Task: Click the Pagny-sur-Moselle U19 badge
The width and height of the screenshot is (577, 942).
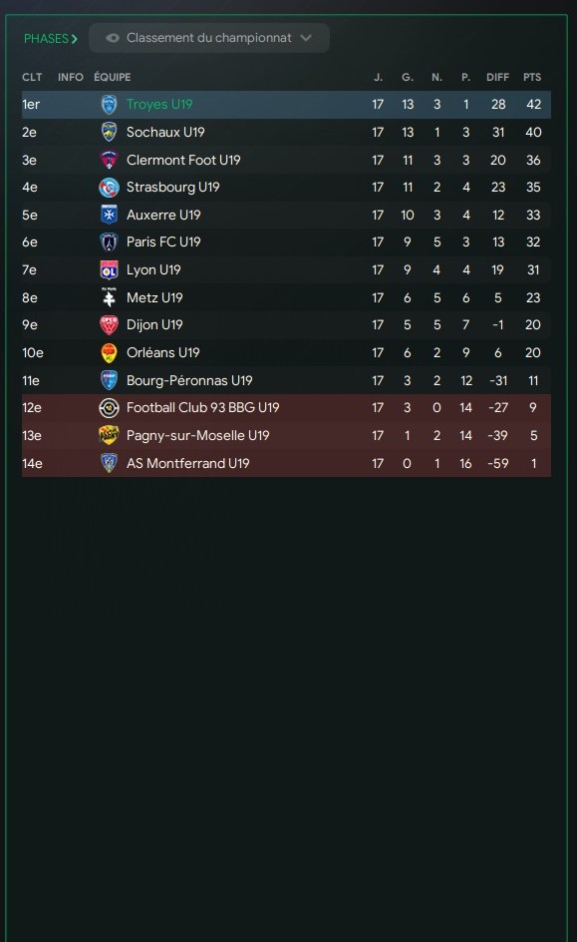Action: click(109, 435)
